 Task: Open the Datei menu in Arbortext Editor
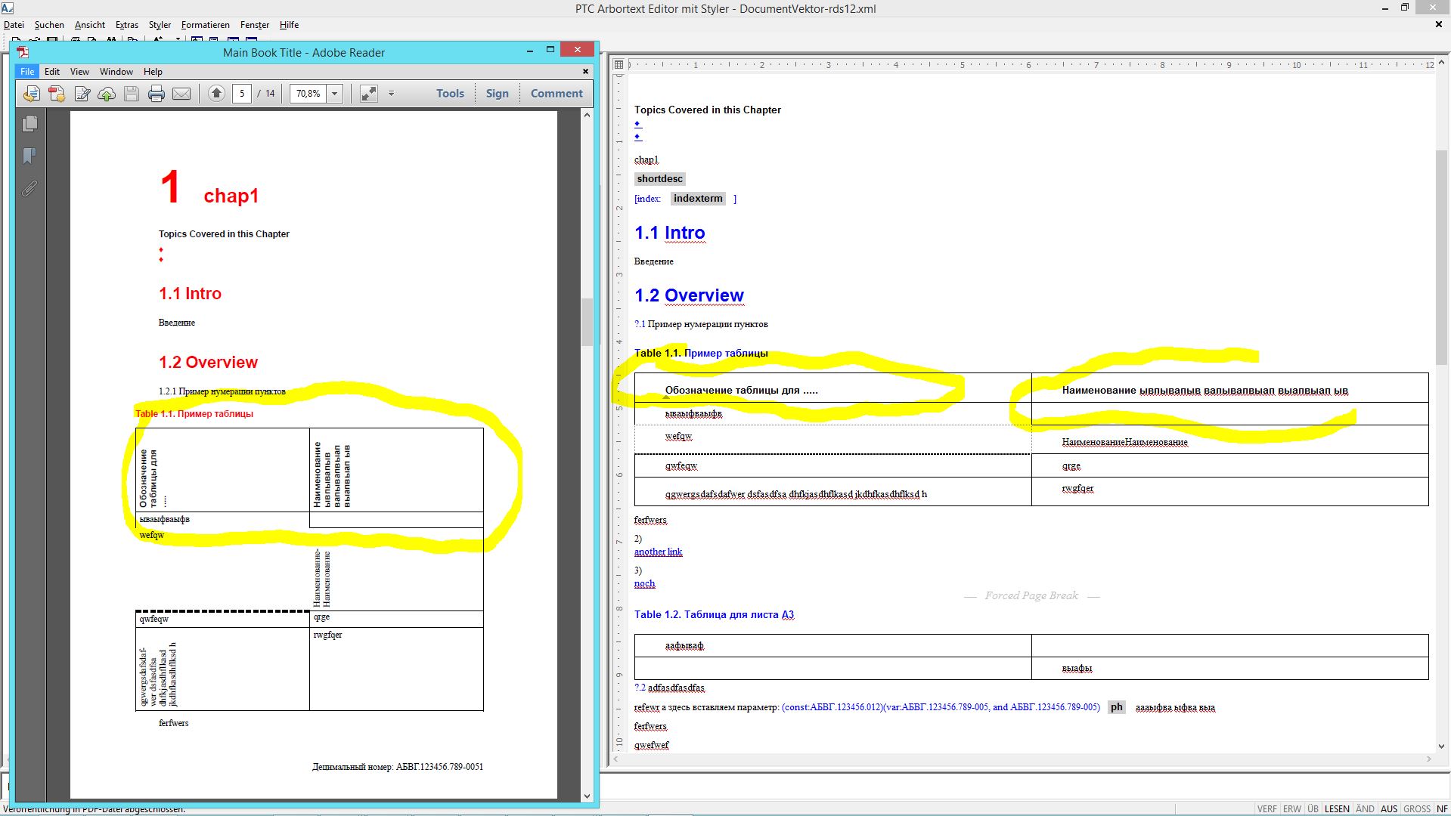click(14, 25)
